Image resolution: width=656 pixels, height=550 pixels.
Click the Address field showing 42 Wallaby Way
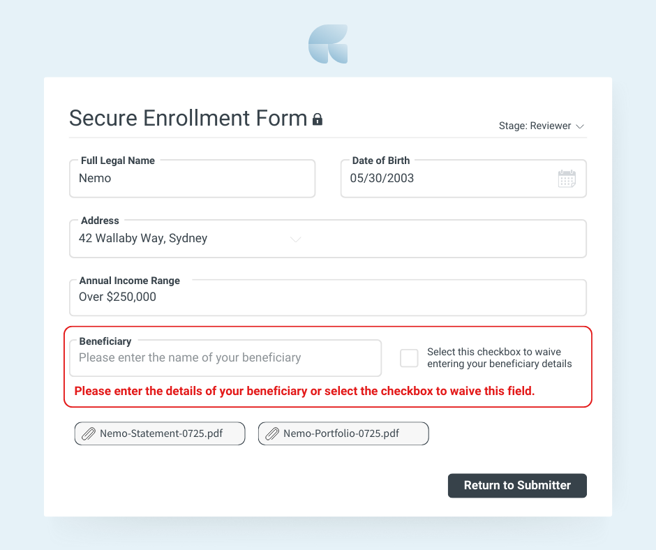(x=328, y=239)
